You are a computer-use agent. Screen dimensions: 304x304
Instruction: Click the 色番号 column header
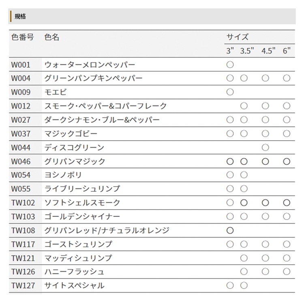(23, 37)
